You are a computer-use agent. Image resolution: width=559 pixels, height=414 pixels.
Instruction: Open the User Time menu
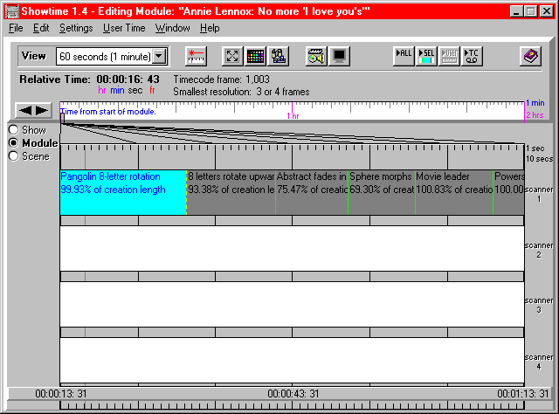(x=124, y=28)
